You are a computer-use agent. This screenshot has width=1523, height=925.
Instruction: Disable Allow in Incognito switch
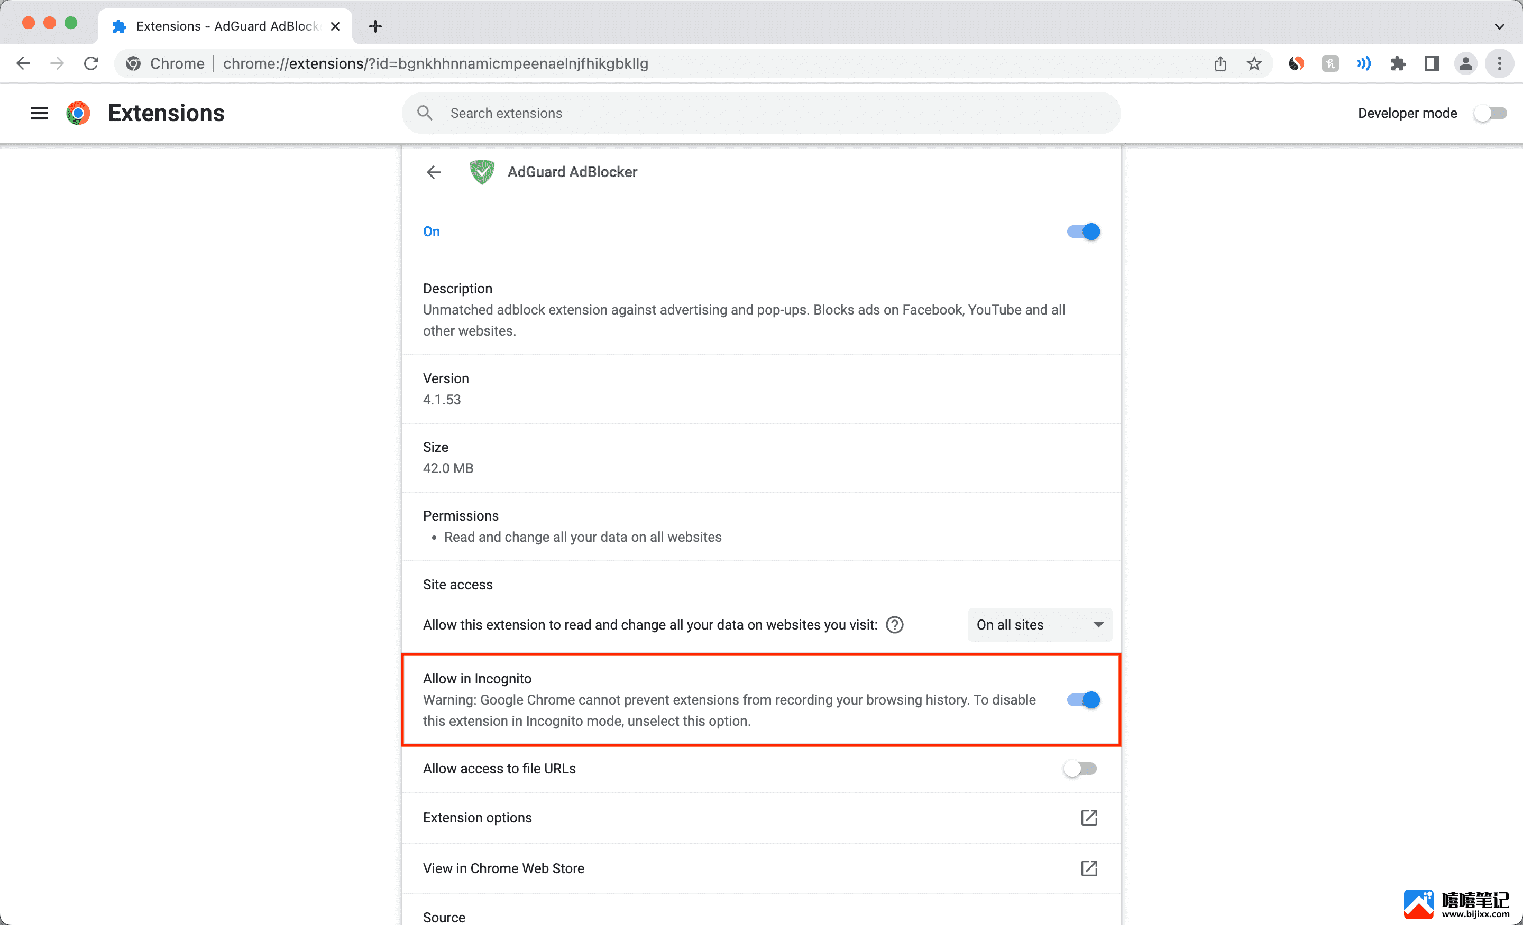tap(1083, 700)
